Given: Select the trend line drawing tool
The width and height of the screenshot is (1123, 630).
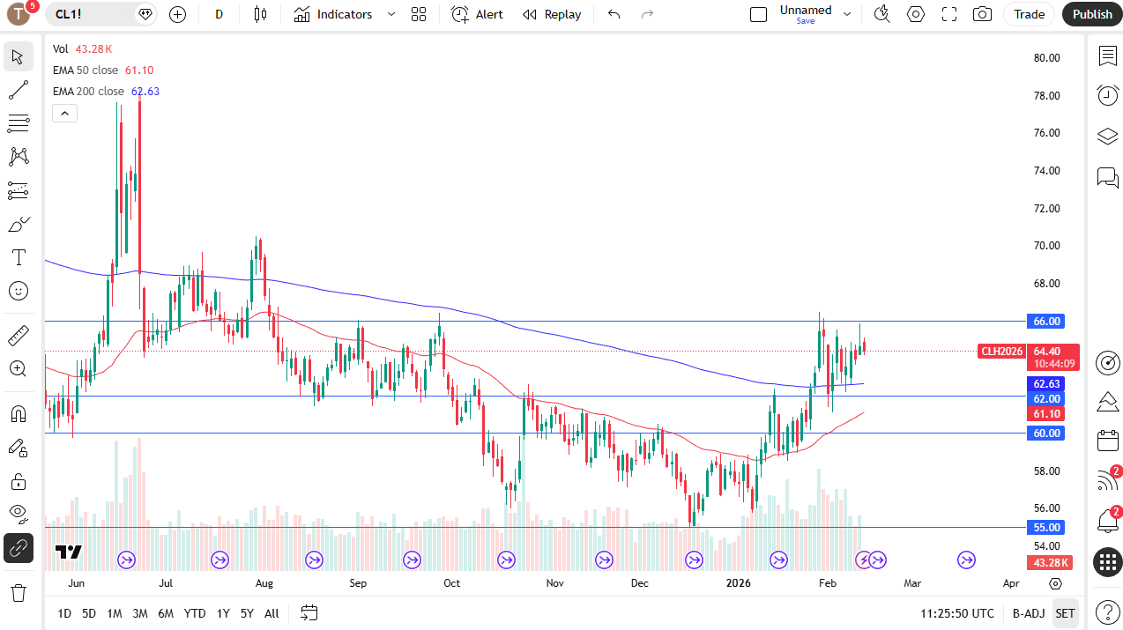Looking at the screenshot, I should click(18, 90).
